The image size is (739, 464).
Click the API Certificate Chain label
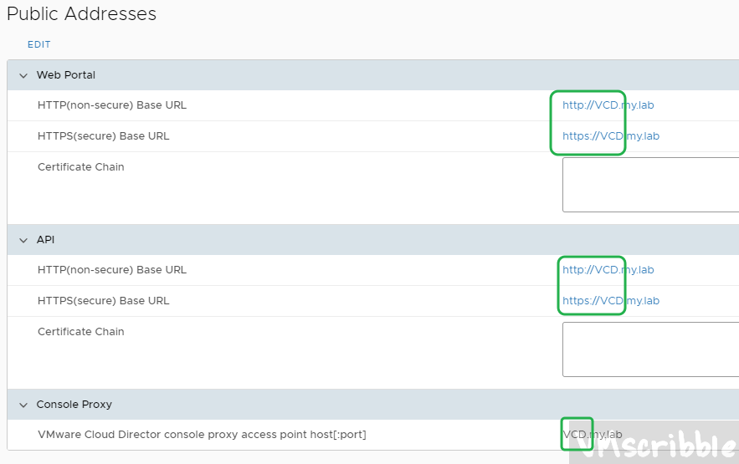pos(80,332)
